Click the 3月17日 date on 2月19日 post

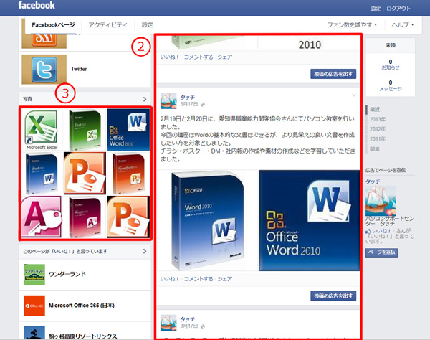[x=189, y=104]
